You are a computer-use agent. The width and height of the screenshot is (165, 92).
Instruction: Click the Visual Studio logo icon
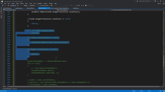pos(2,1)
